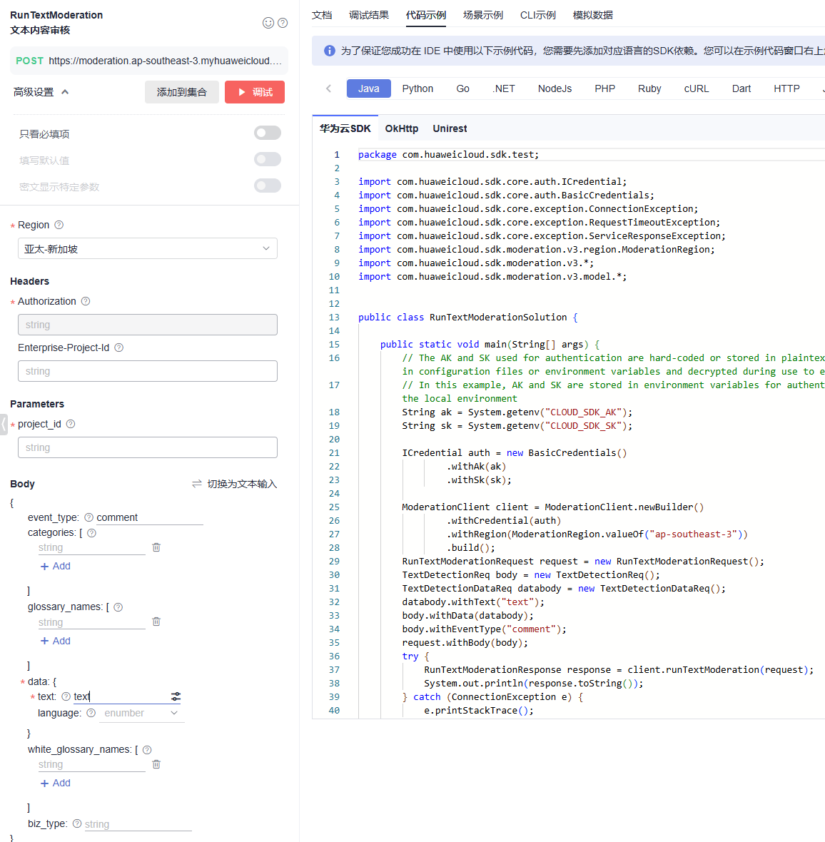Click the biz_type help icon
This screenshot has width=825, height=842.
coord(77,823)
